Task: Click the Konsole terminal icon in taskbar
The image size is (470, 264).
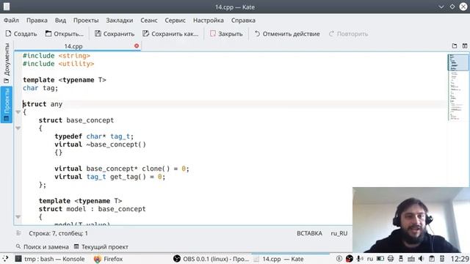Action: tap(18, 259)
